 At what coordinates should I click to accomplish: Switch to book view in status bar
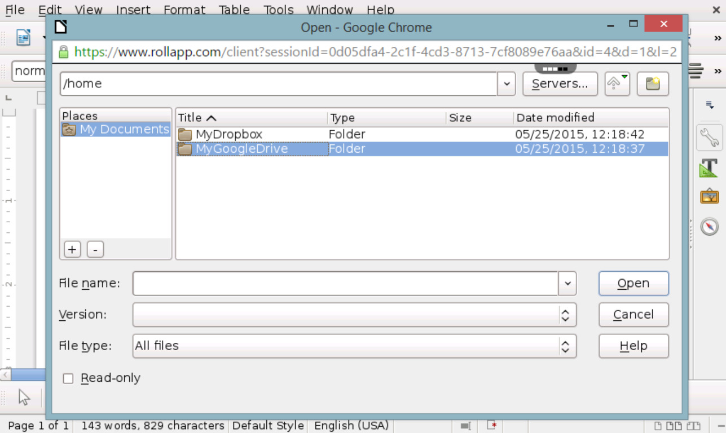click(x=693, y=426)
